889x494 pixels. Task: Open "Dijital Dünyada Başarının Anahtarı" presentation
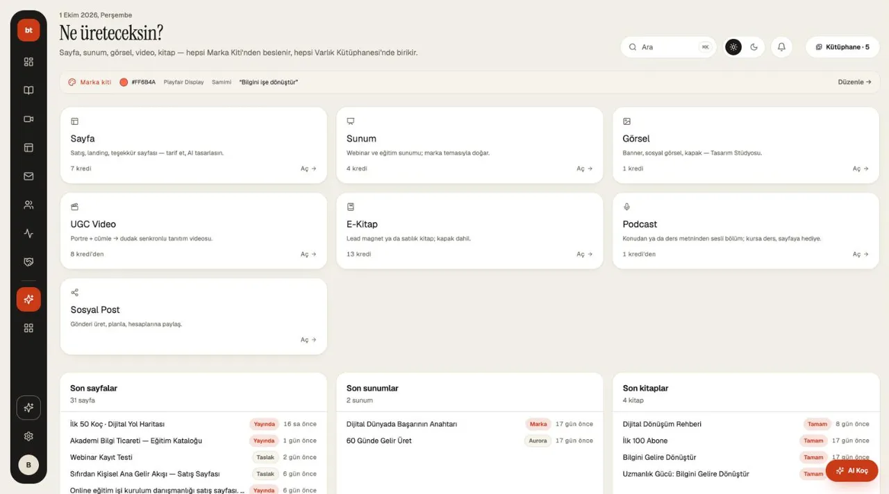tap(470, 424)
